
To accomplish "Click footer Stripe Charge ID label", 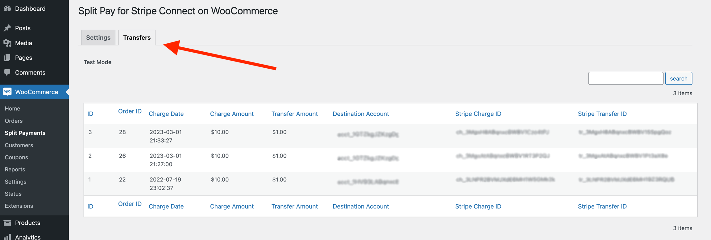I will click(478, 206).
